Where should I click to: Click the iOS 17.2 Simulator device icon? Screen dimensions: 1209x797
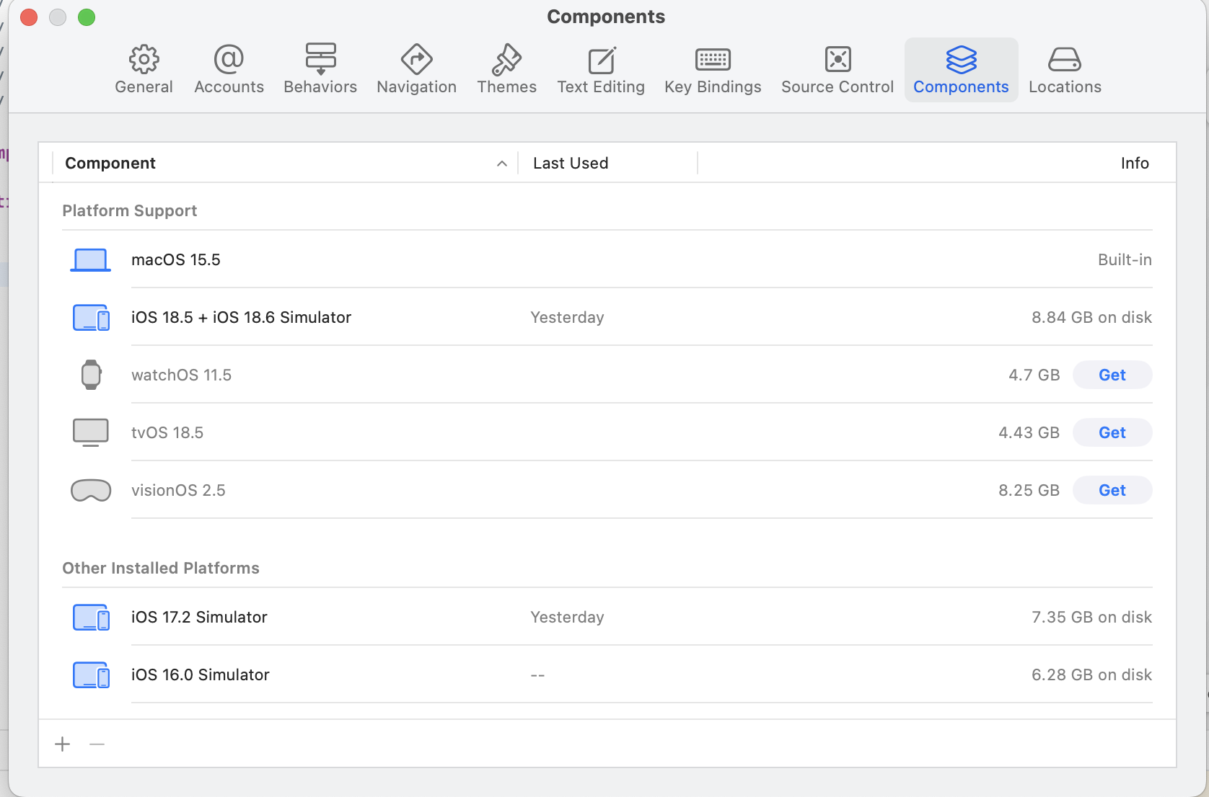pyautogui.click(x=91, y=618)
